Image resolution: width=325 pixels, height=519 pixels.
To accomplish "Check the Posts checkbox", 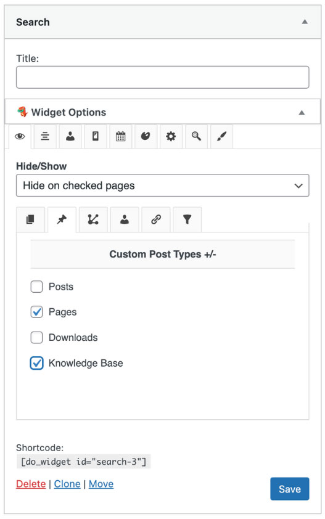I will [37, 287].
